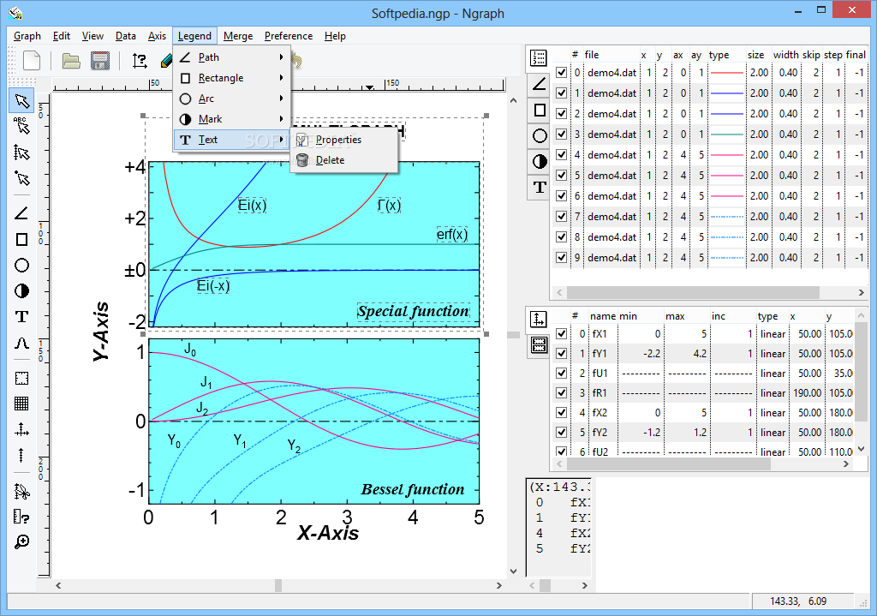
Task: Click the 'inc' column header in axis list
Action: 719,316
